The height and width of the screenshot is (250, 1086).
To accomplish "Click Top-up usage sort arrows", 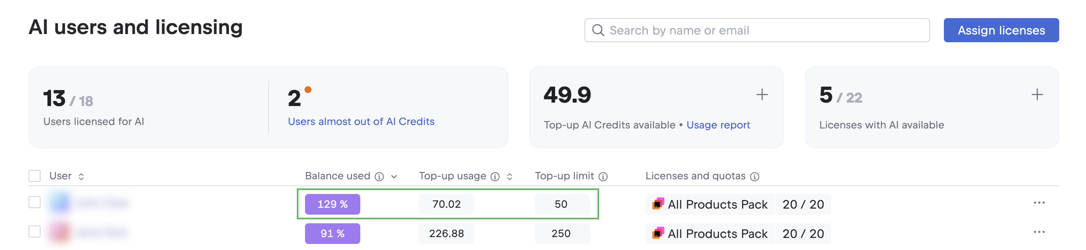I will pyautogui.click(x=510, y=177).
